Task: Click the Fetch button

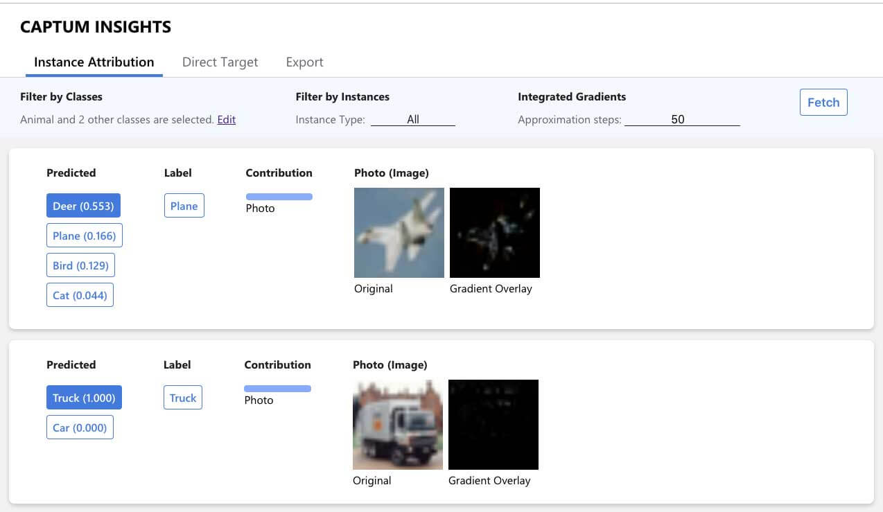Action: tap(823, 102)
